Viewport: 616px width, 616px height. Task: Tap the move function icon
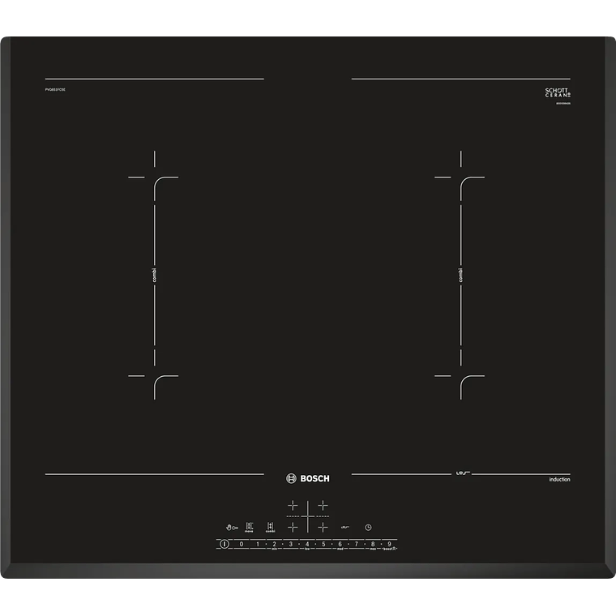pyautogui.click(x=249, y=527)
